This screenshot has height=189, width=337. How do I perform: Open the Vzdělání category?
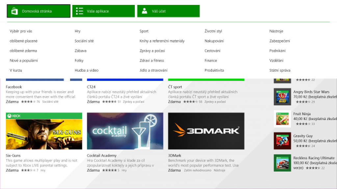pos(276,60)
